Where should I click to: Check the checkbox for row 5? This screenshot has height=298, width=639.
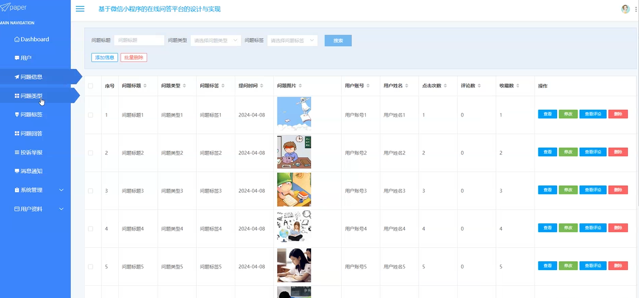[x=90, y=266]
